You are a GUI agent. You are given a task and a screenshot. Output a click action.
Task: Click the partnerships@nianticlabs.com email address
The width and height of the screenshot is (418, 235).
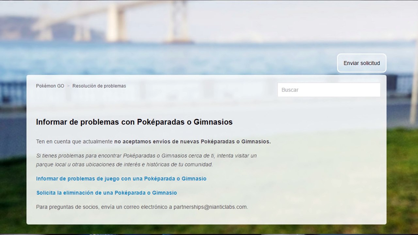pos(210,207)
